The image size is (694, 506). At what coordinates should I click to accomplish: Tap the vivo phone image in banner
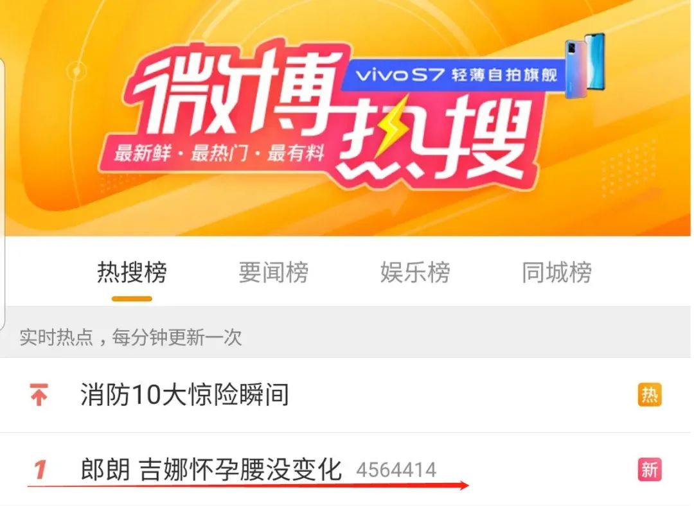(x=585, y=65)
